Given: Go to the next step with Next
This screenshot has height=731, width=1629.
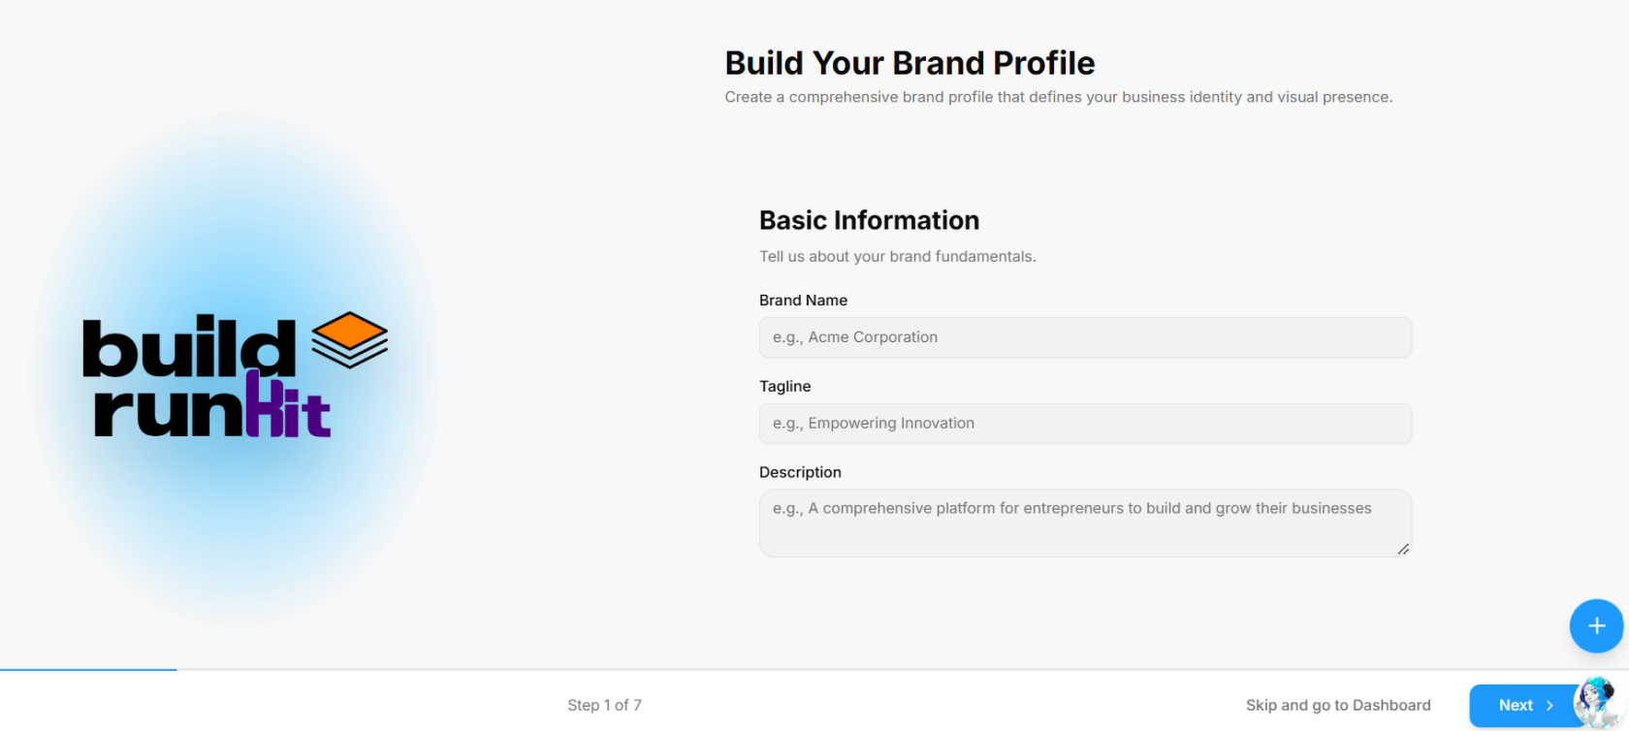Looking at the screenshot, I should 1522,705.
